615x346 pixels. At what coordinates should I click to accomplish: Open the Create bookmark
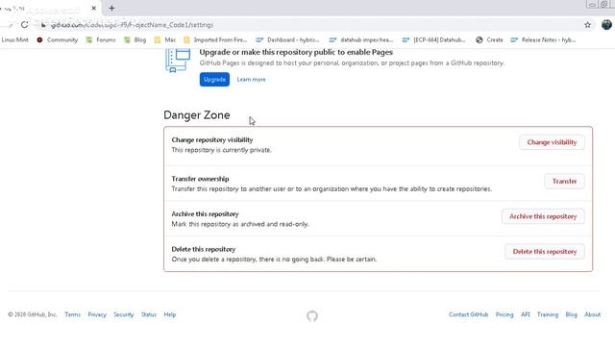pyautogui.click(x=489, y=40)
